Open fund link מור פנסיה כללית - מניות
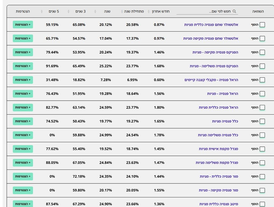This screenshot has height=207, width=274. (x=219, y=176)
